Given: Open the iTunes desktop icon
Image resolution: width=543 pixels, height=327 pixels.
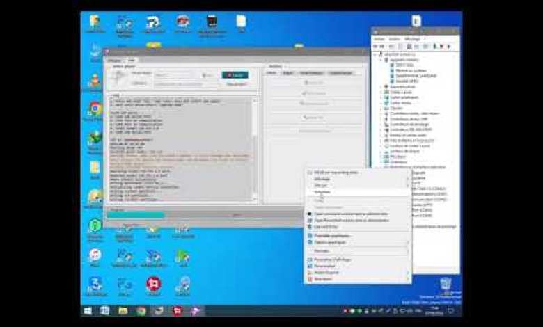Looking at the screenshot, I should pos(95,255).
